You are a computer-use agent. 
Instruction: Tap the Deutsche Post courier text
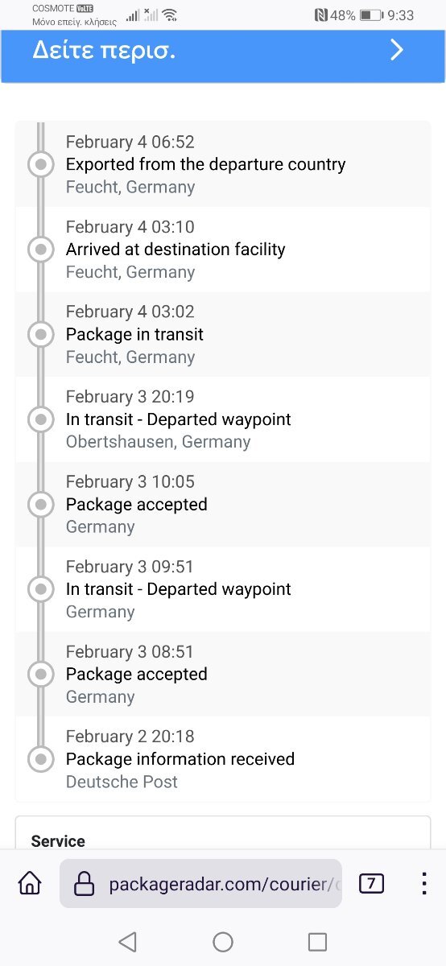[122, 782]
